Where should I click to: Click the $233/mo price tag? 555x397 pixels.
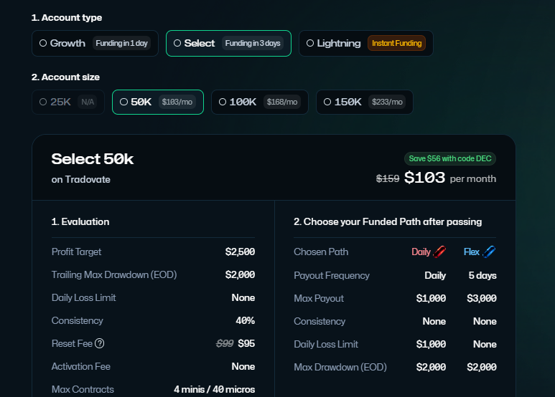387,102
